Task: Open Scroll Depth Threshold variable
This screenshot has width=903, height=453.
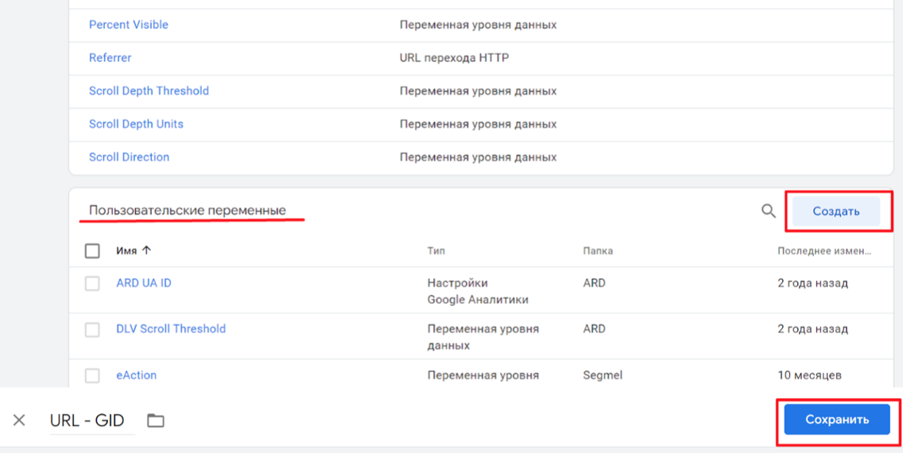Action: 149,91
